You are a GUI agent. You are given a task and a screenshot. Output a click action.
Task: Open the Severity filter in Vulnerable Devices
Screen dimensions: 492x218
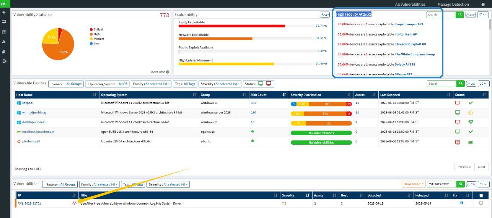[x=220, y=84]
